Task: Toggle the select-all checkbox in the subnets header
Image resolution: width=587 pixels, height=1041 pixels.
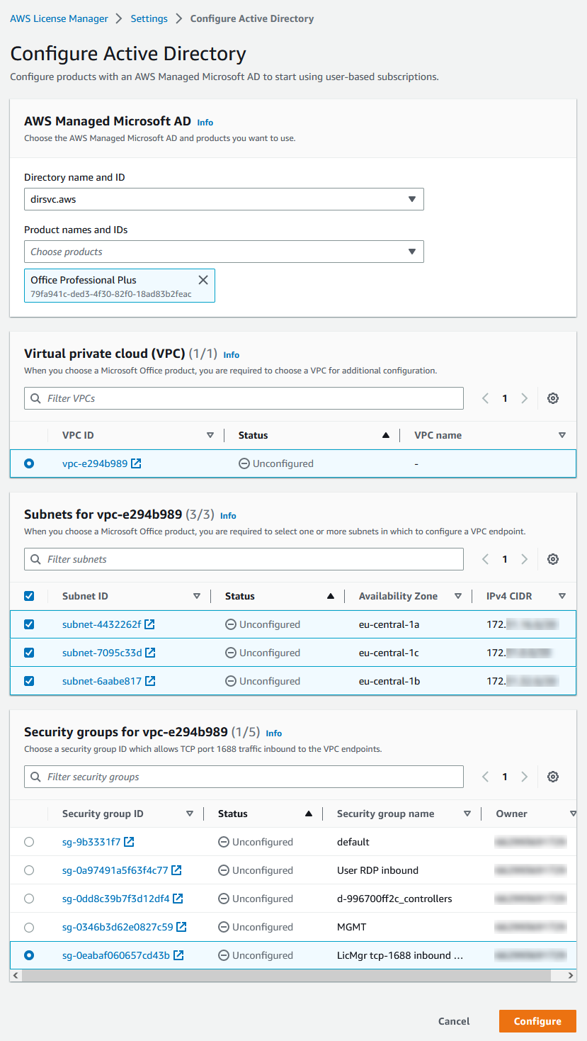Action: coord(29,595)
